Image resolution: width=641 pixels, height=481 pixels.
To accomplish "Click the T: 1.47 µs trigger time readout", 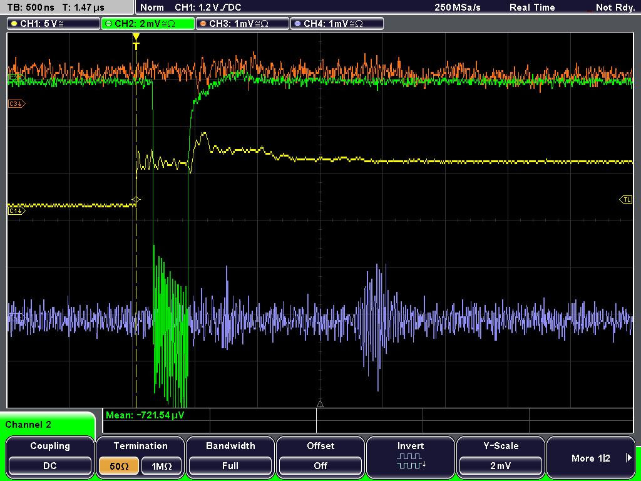I will point(84,8).
